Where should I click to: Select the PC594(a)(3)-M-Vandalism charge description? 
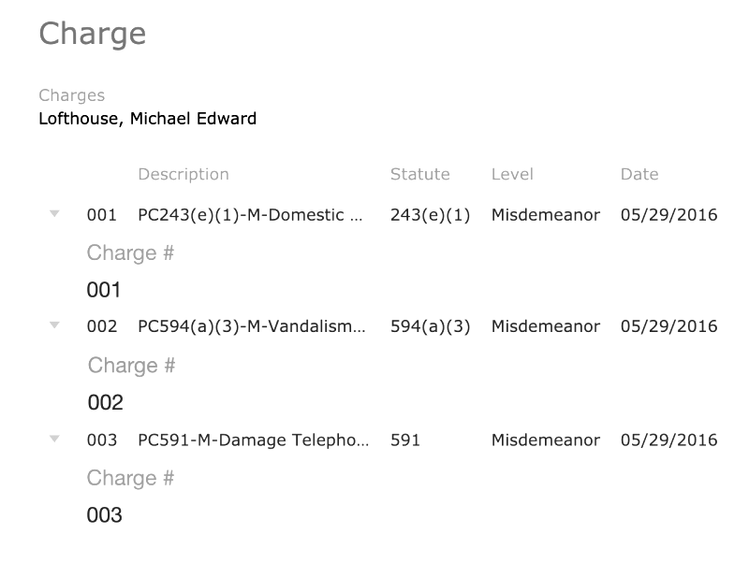click(x=250, y=326)
